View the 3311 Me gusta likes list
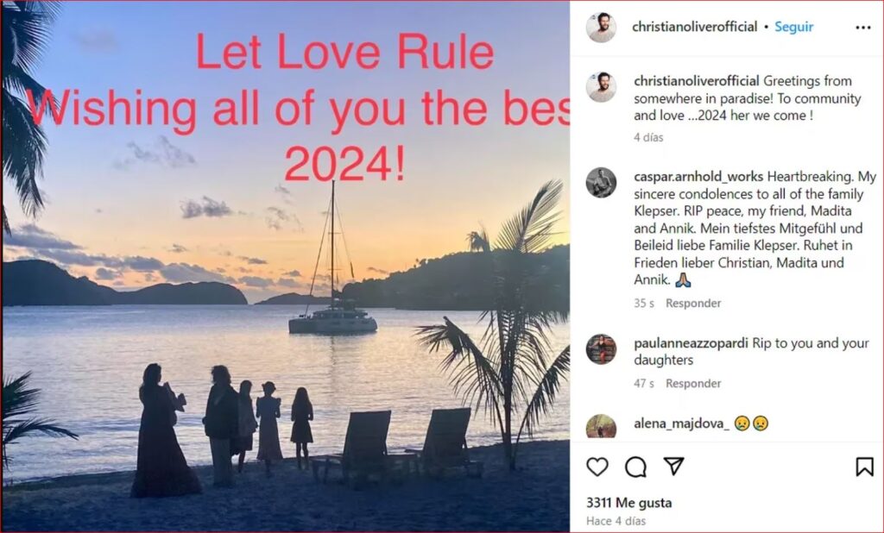Viewport: 884px width, 533px height. [x=629, y=503]
